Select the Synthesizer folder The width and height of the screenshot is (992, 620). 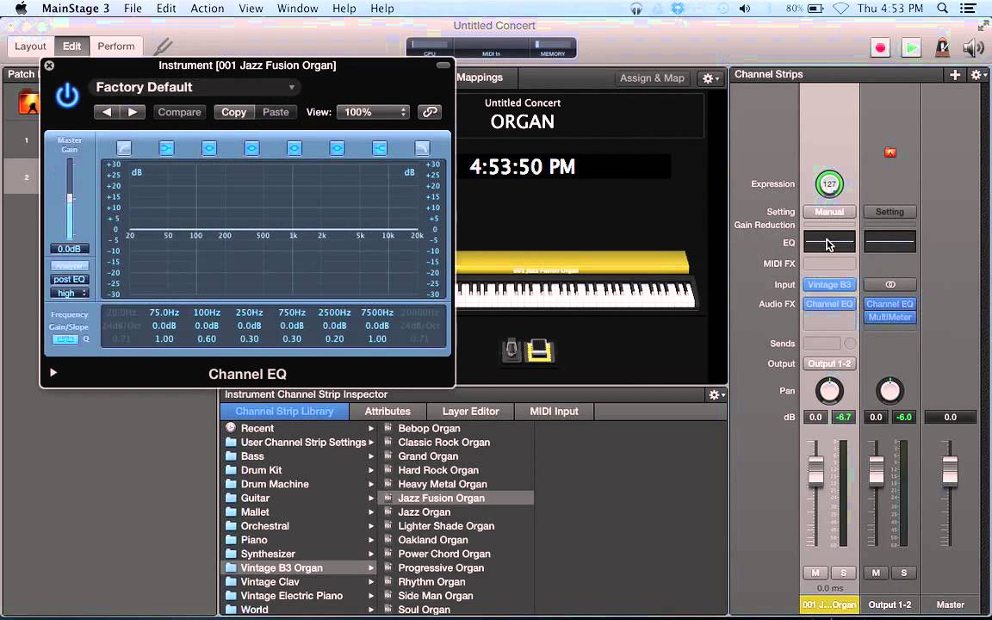tap(268, 554)
